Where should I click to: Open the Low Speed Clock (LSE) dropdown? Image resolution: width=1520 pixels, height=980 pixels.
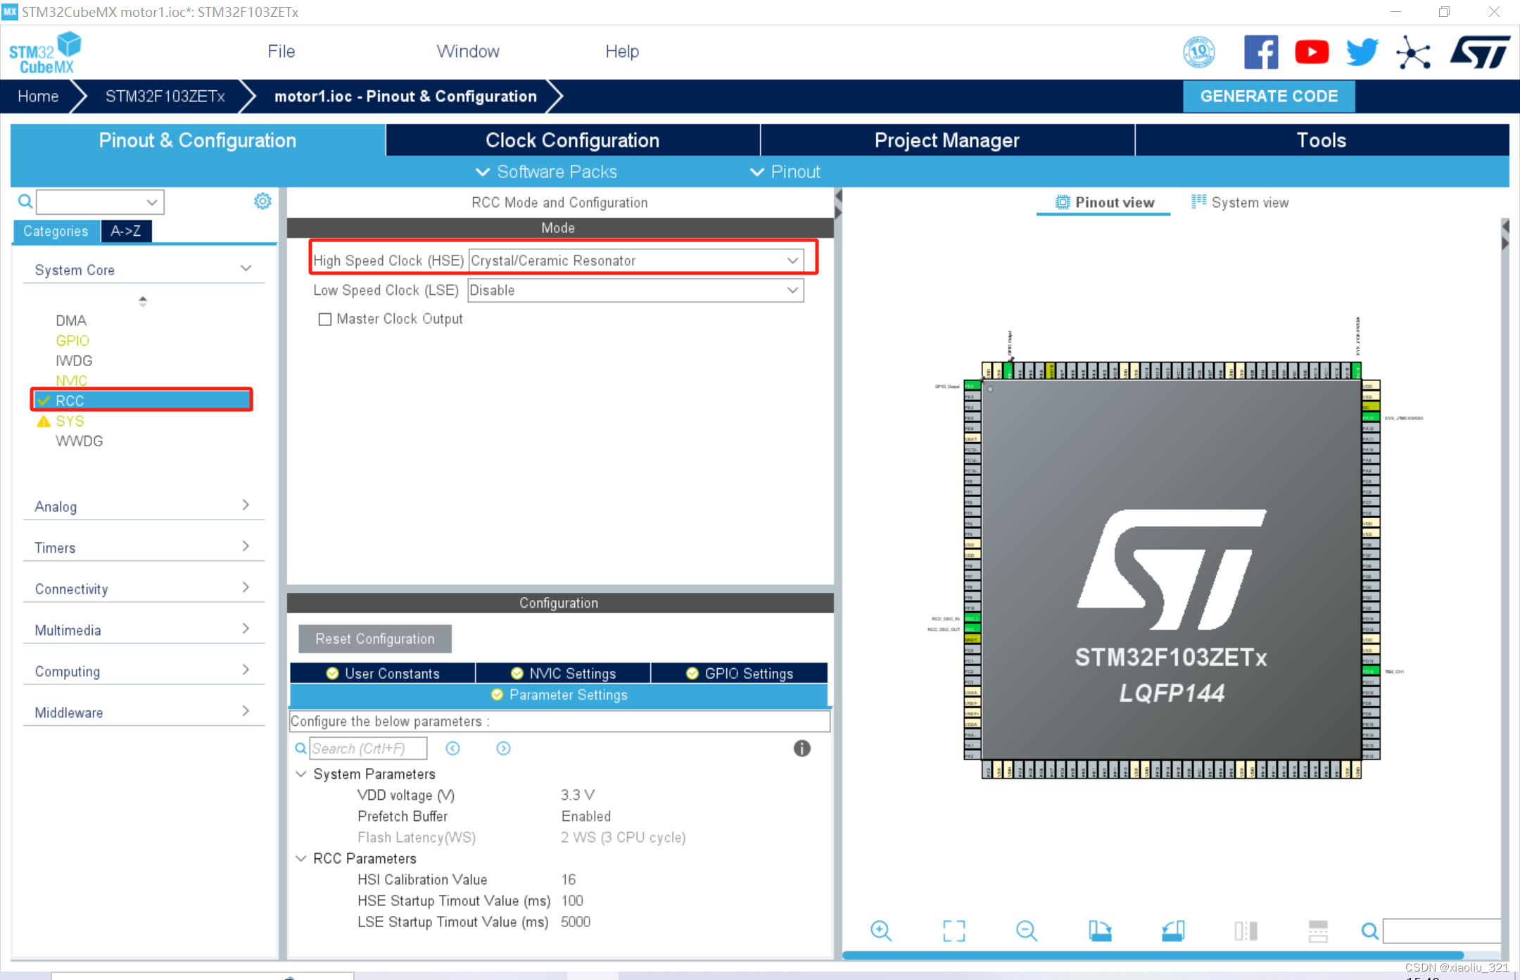click(x=793, y=290)
